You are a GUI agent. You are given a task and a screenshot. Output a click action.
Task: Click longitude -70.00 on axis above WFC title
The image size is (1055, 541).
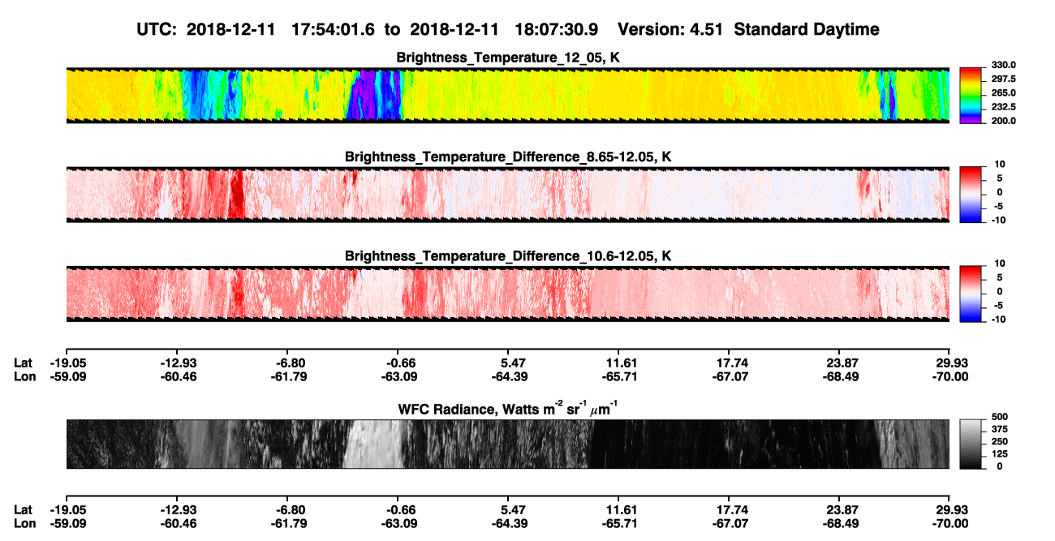click(x=950, y=376)
